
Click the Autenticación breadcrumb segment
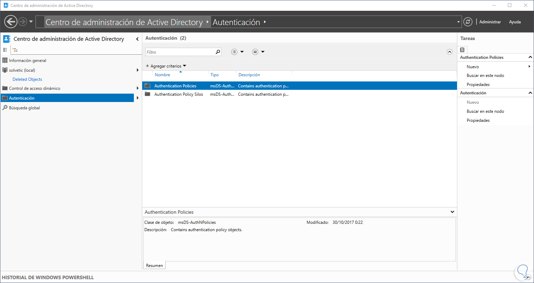click(236, 22)
